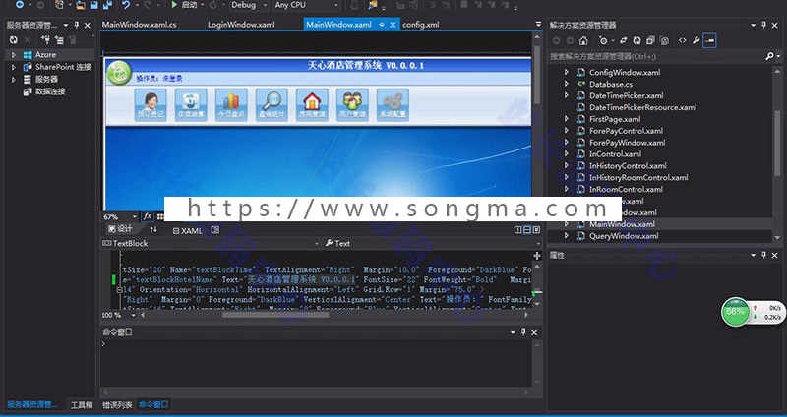Image resolution: width=787 pixels, height=417 pixels.
Task: Click the Refresh icon in Solution Explorer
Action: point(636,41)
